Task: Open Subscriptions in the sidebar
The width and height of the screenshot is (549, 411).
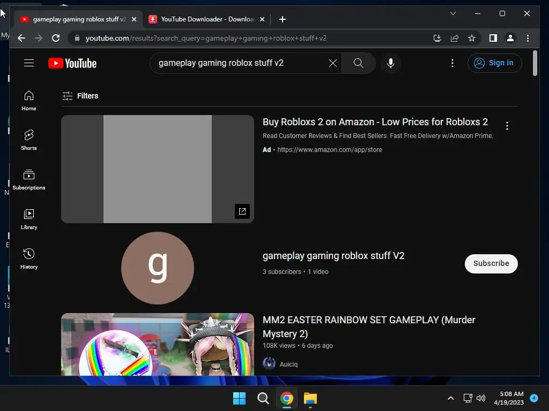Action: 29,180
